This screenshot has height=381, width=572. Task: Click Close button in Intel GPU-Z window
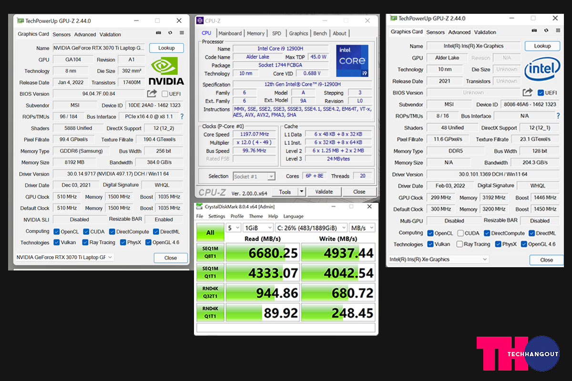[x=547, y=260]
